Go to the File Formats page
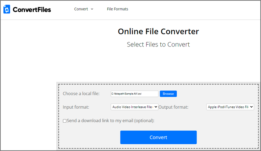Viewport: 261px width, 151px height. (117, 9)
